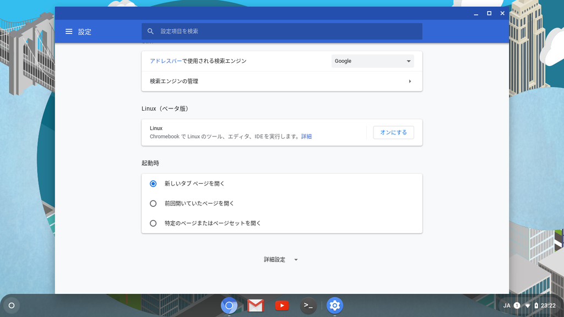Viewport: 564px width, 317px height.
Task: Open the launcher circle button on shelf
Action: click(12, 305)
